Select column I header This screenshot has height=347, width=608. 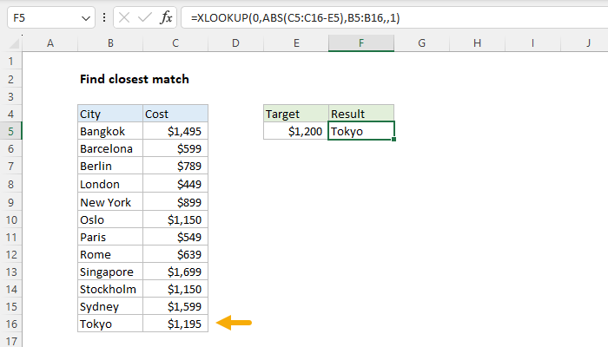pos(532,43)
